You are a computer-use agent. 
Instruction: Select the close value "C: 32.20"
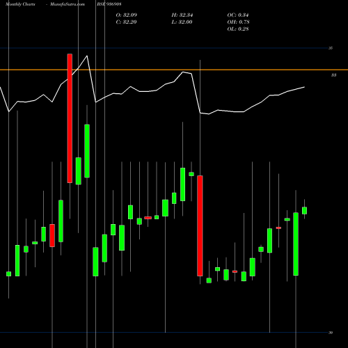click(127, 22)
